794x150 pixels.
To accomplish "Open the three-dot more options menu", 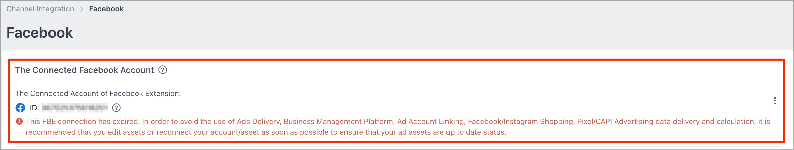I will point(775,101).
